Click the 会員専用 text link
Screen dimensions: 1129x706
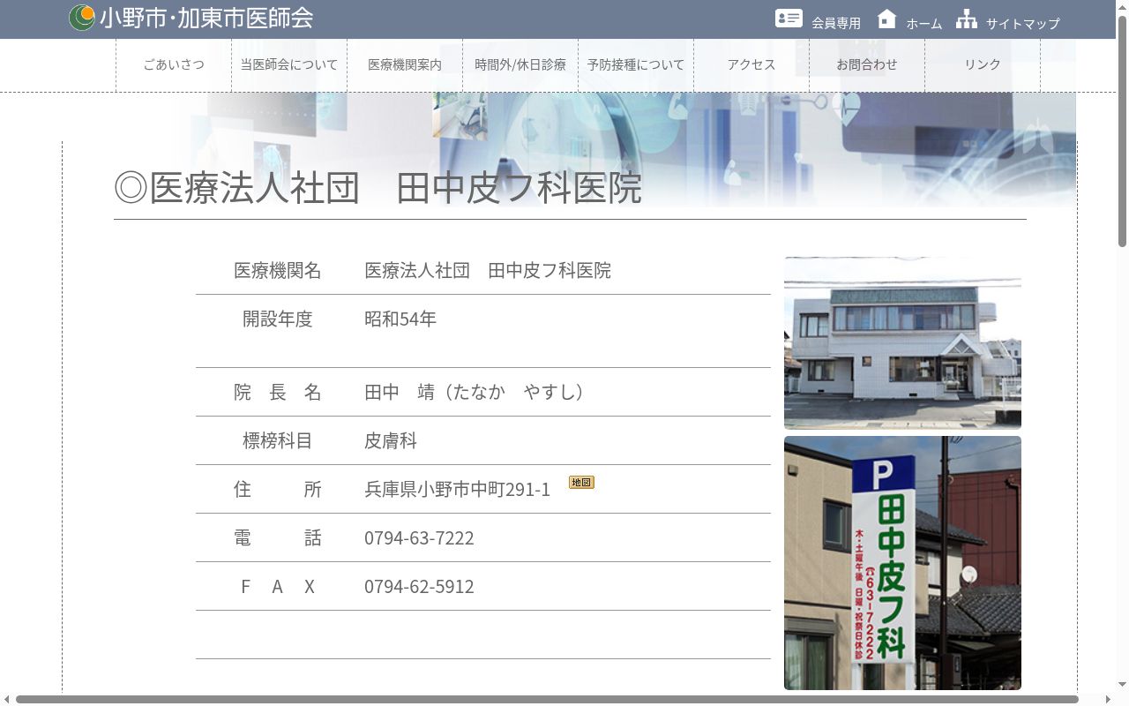pos(836,24)
